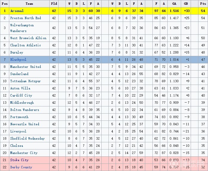Open the Sheffield Wednesday link
This screenshot has width=208, height=171.
coord(27,139)
